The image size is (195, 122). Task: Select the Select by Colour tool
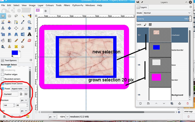pos(29,16)
